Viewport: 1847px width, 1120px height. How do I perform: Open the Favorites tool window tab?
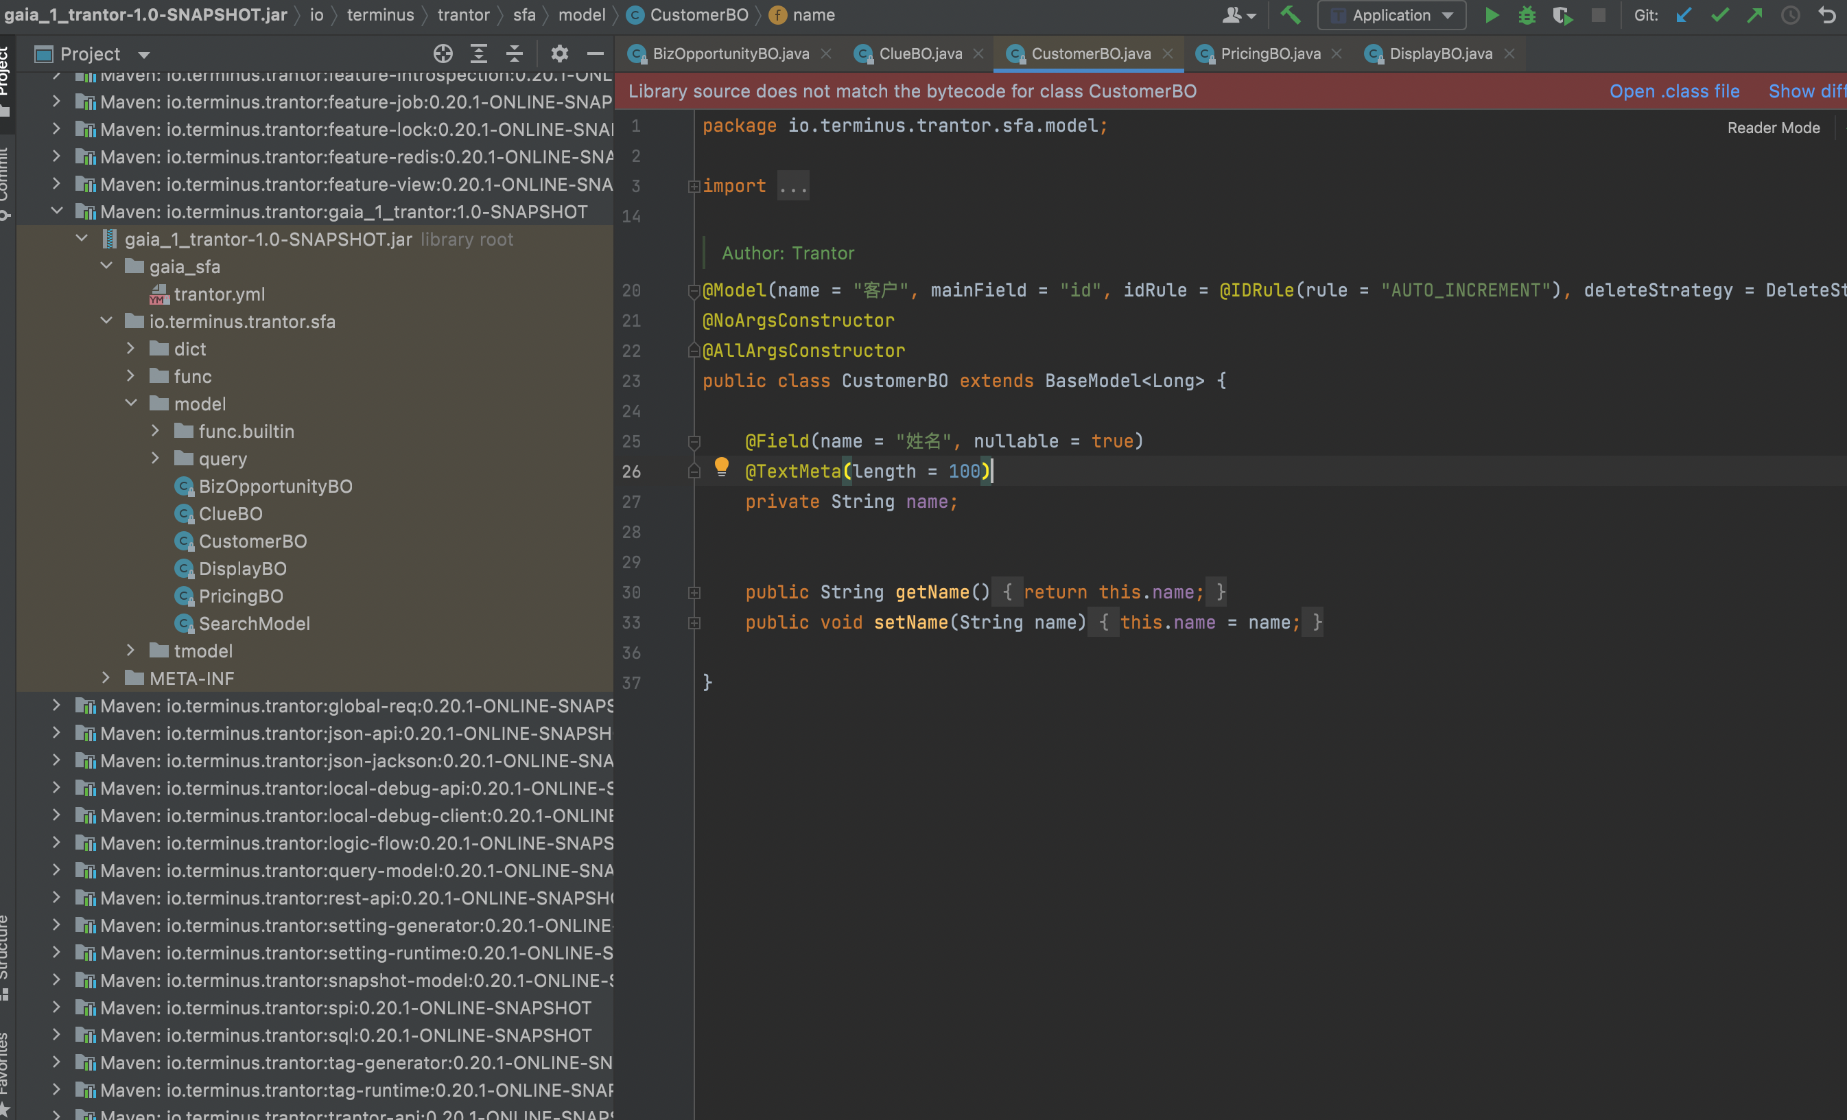(x=6, y=1073)
